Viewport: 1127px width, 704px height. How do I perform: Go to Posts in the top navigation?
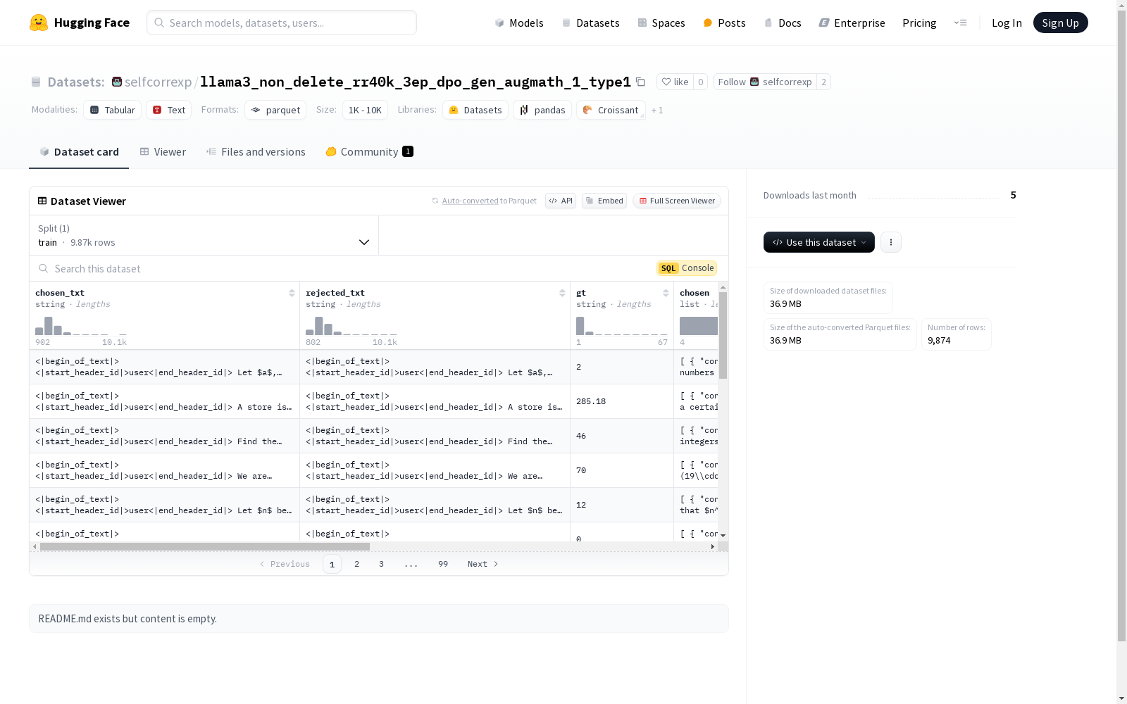pos(724,23)
